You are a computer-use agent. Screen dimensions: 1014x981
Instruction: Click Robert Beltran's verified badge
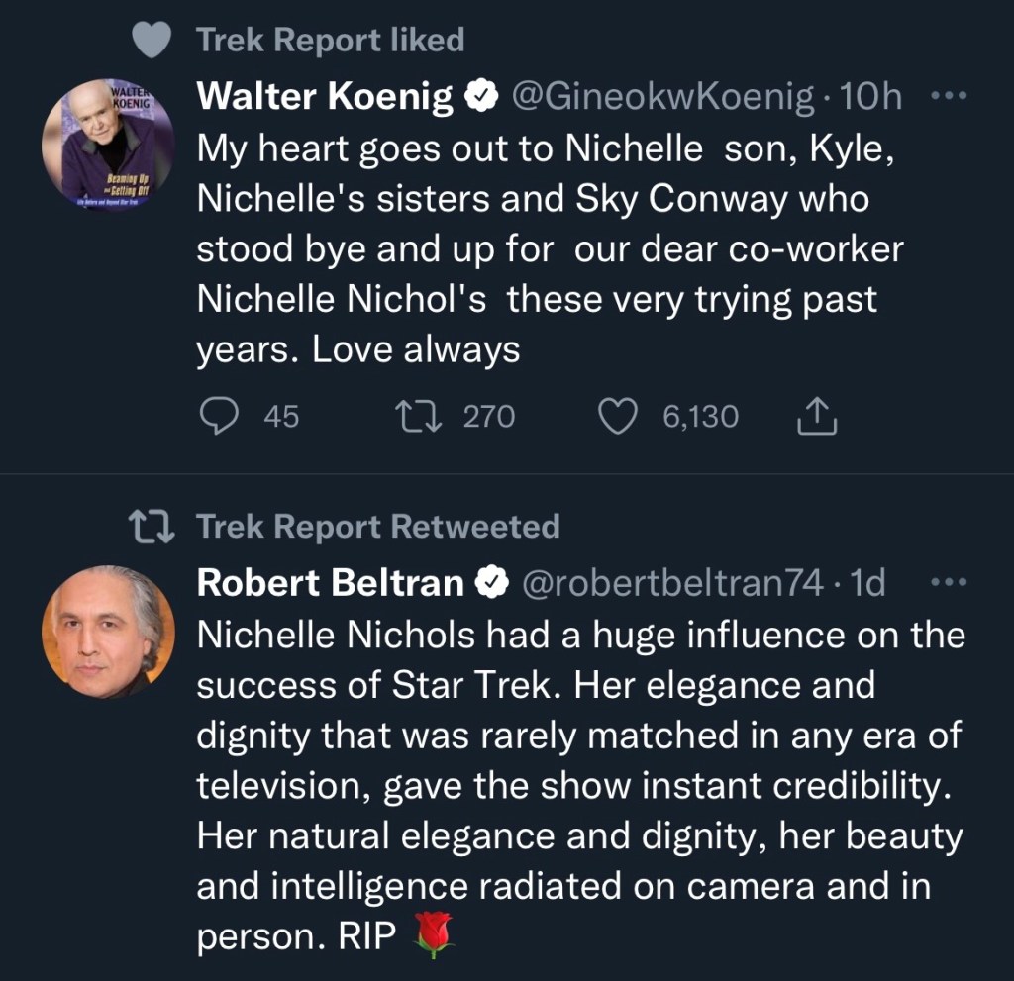coord(493,584)
